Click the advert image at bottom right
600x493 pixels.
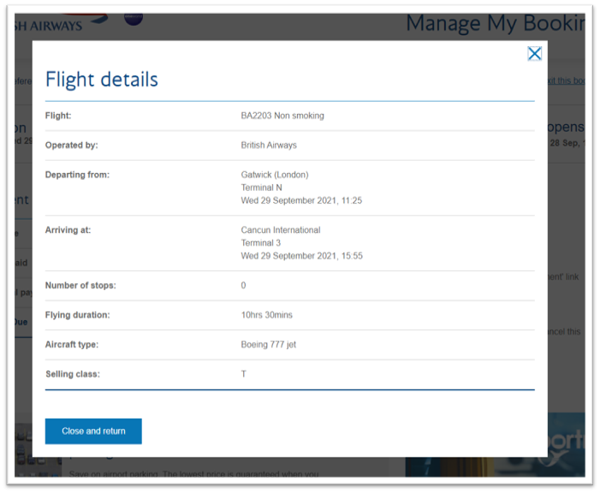pyautogui.click(x=565, y=445)
